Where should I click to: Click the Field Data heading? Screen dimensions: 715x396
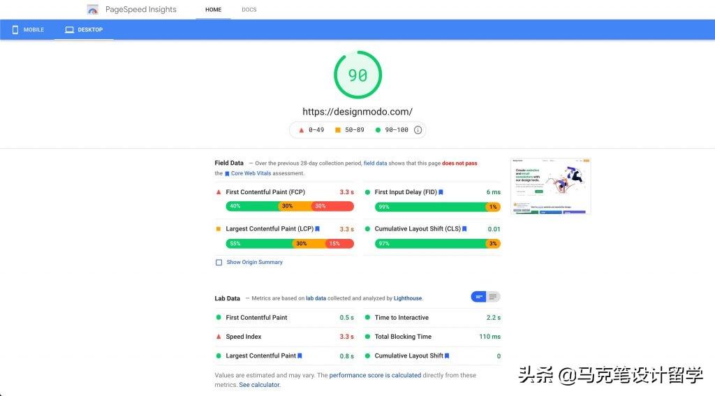click(x=229, y=163)
